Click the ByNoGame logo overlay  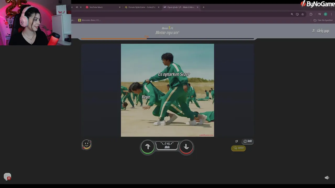318,4
